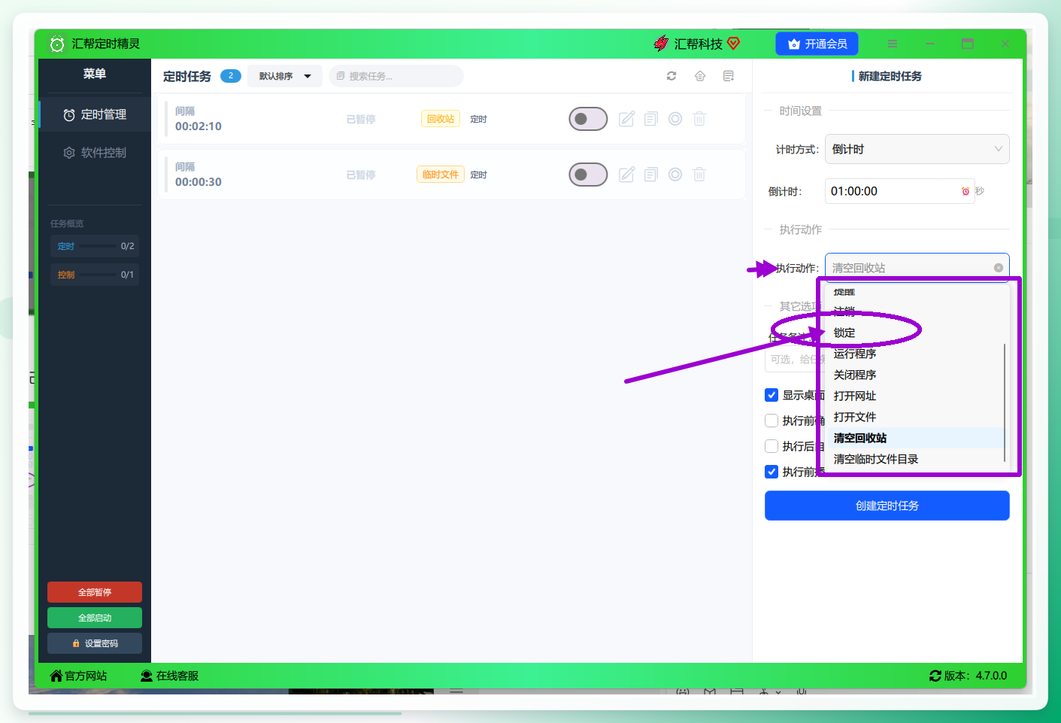Screen dimensions: 1061x723
Task: Click the 汇帮定时精灵 app logo
Action: pyautogui.click(x=57, y=44)
